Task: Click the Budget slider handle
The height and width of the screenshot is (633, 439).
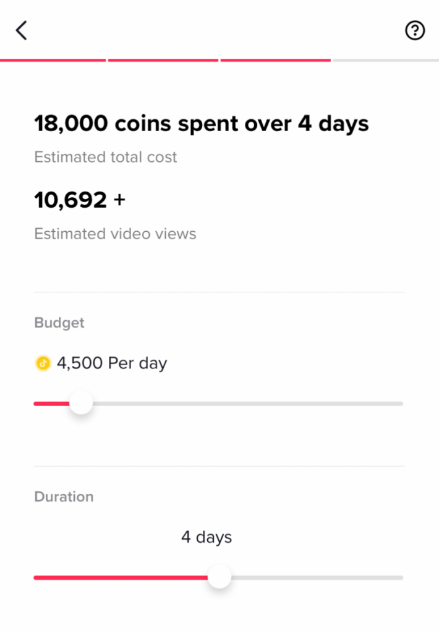Action: pos(80,404)
